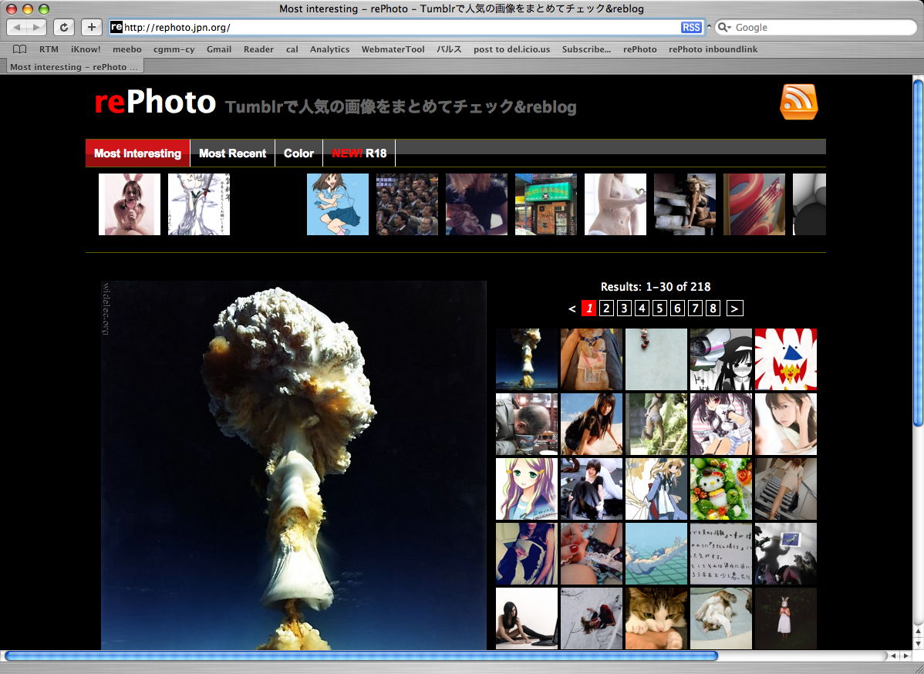
Task: Click the horizontal scrollbar right arrow
Action: point(906,655)
